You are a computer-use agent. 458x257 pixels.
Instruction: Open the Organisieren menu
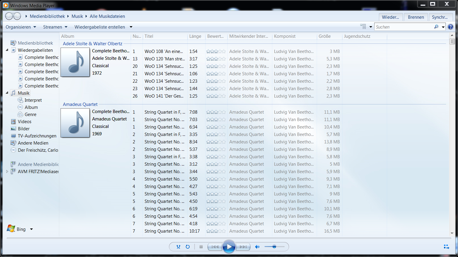[x=21, y=27]
